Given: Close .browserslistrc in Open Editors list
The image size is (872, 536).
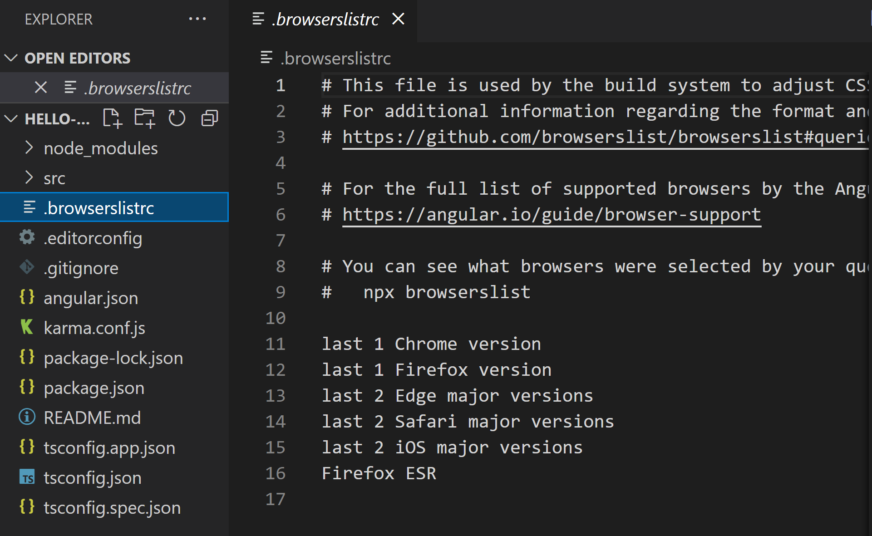Looking at the screenshot, I should 41,88.
